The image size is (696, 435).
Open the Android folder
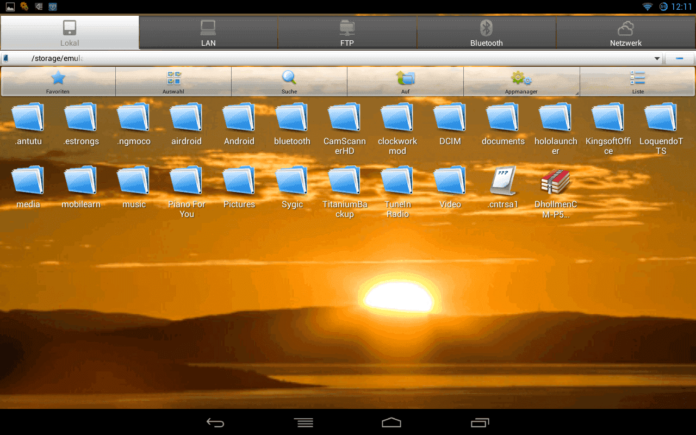(x=239, y=124)
